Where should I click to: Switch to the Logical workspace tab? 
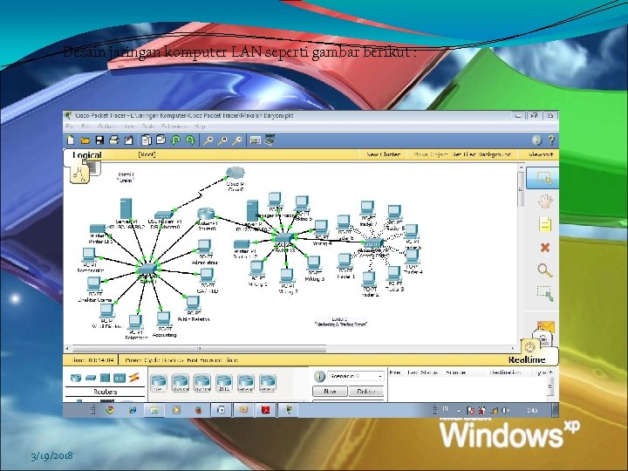tap(87, 155)
